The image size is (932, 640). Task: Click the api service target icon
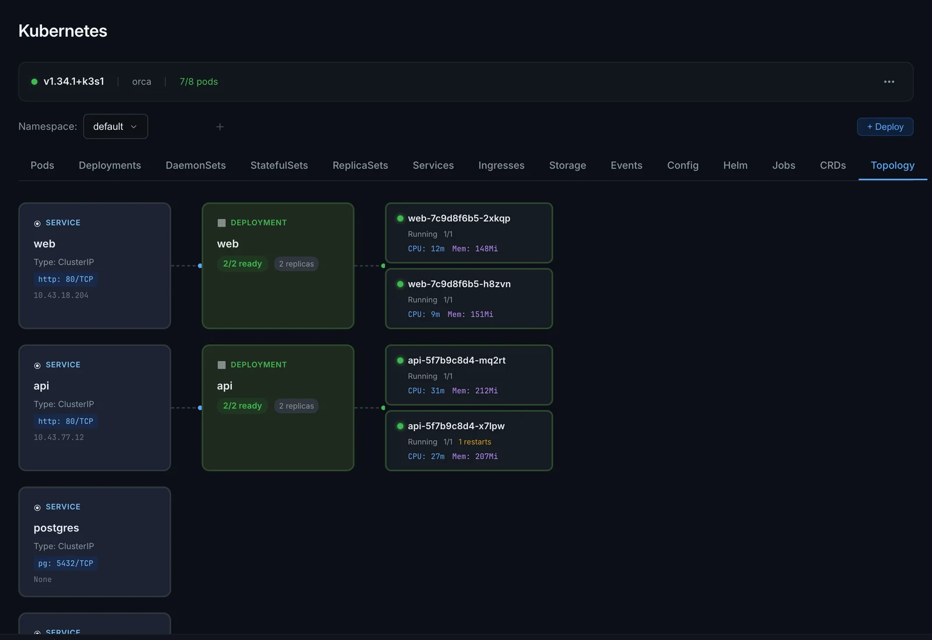pos(37,366)
